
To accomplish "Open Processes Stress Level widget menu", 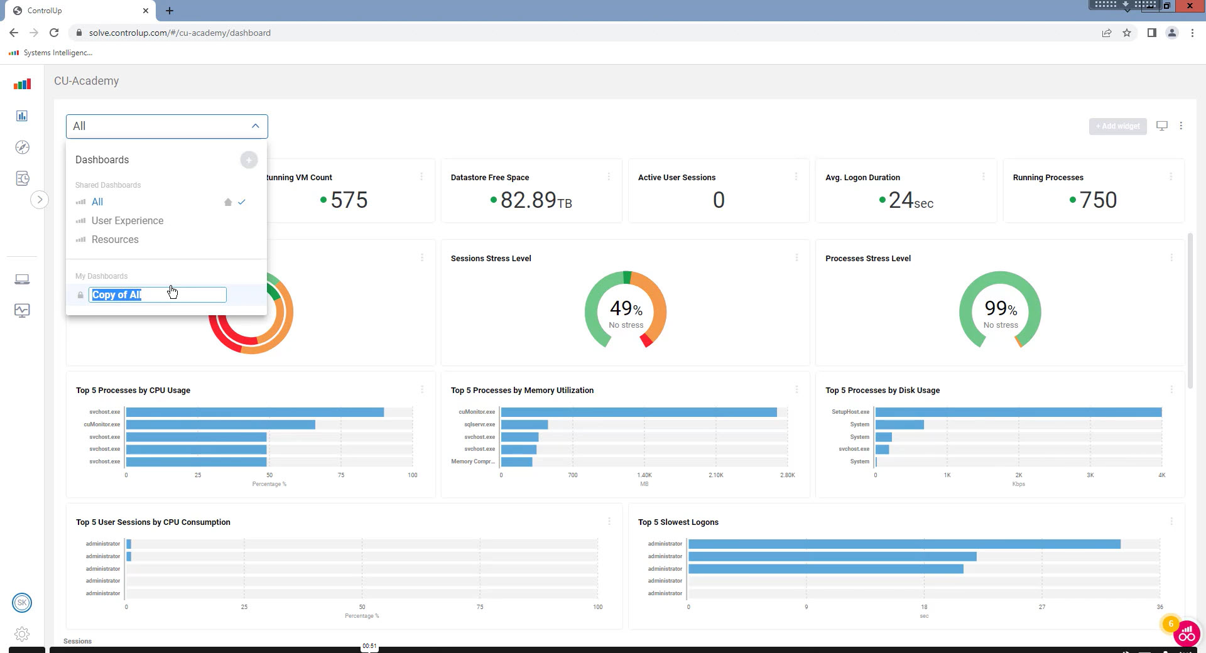I will click(1171, 258).
